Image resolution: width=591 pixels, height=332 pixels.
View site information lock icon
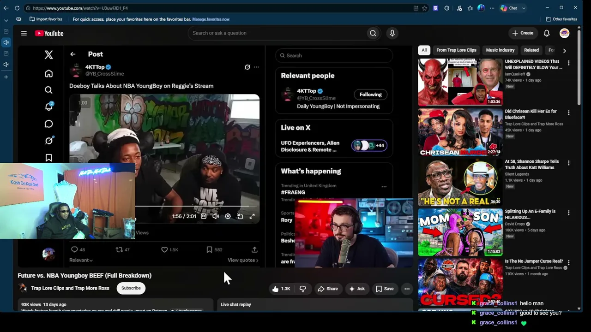(x=28, y=8)
